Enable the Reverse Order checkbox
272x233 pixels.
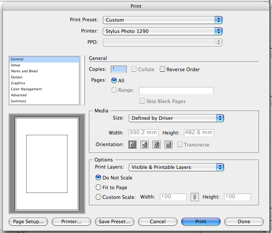162,69
